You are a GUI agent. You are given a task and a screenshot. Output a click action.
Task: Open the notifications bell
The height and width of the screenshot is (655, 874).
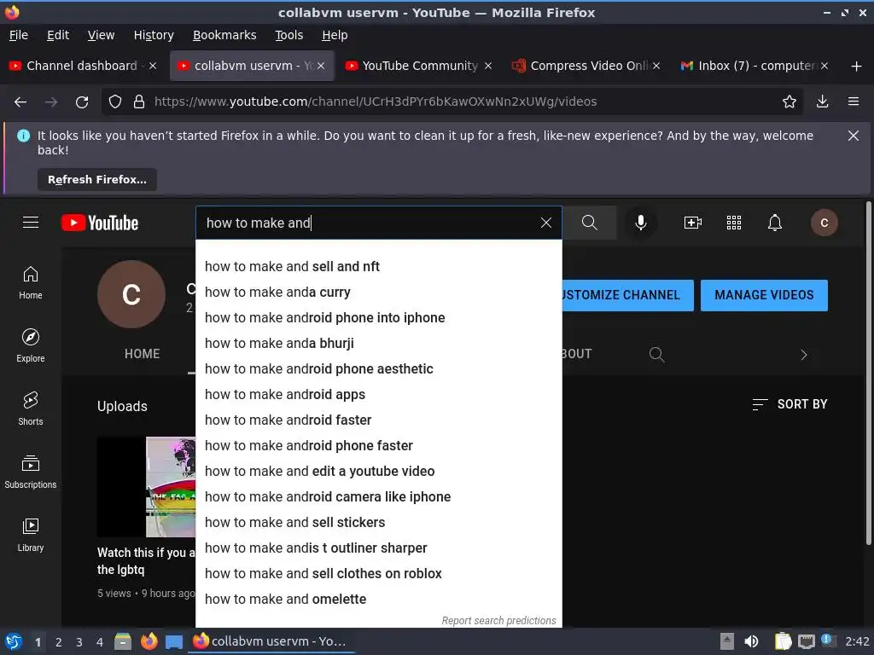coord(775,223)
